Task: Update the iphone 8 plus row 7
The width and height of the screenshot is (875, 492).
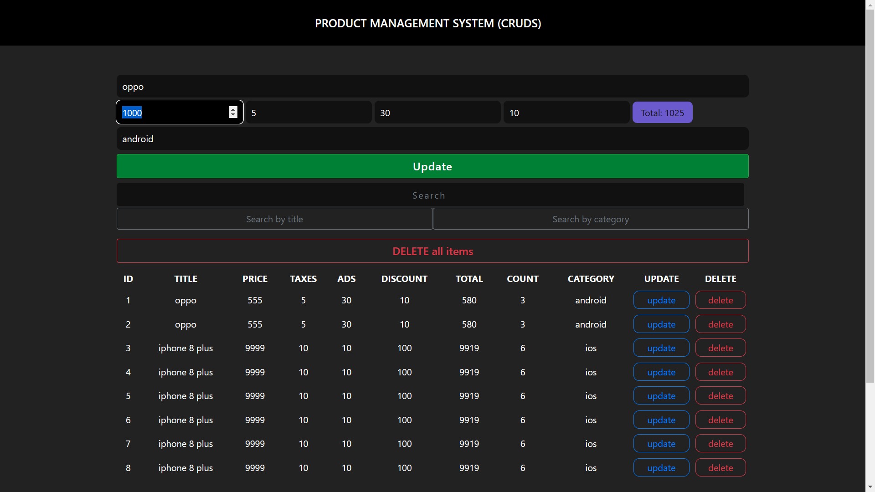Action: pyautogui.click(x=661, y=444)
